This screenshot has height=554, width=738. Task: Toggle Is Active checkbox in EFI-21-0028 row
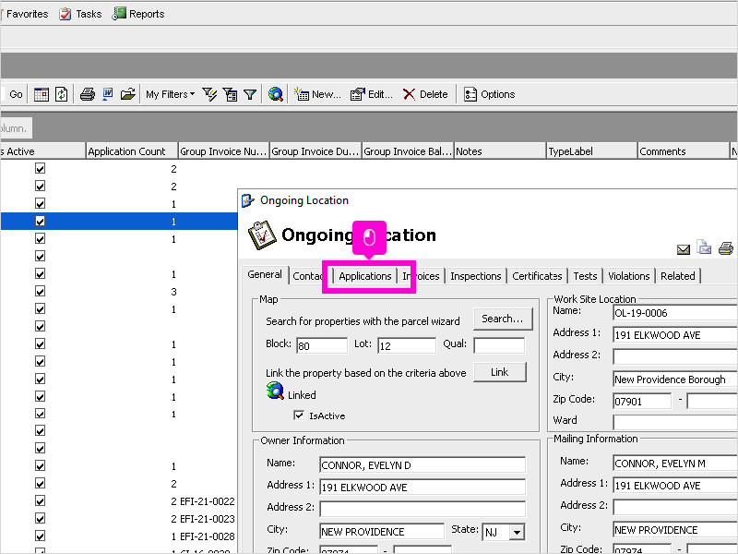(x=40, y=536)
